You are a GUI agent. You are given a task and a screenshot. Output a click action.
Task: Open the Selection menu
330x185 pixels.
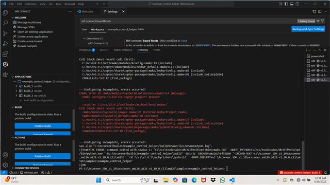31,4
